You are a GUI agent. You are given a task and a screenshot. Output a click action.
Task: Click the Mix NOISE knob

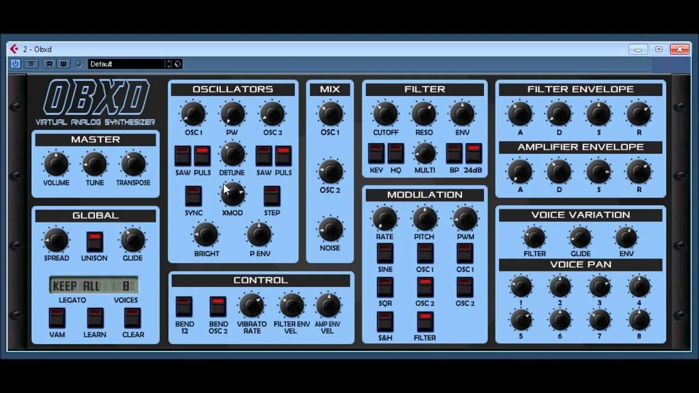point(330,229)
